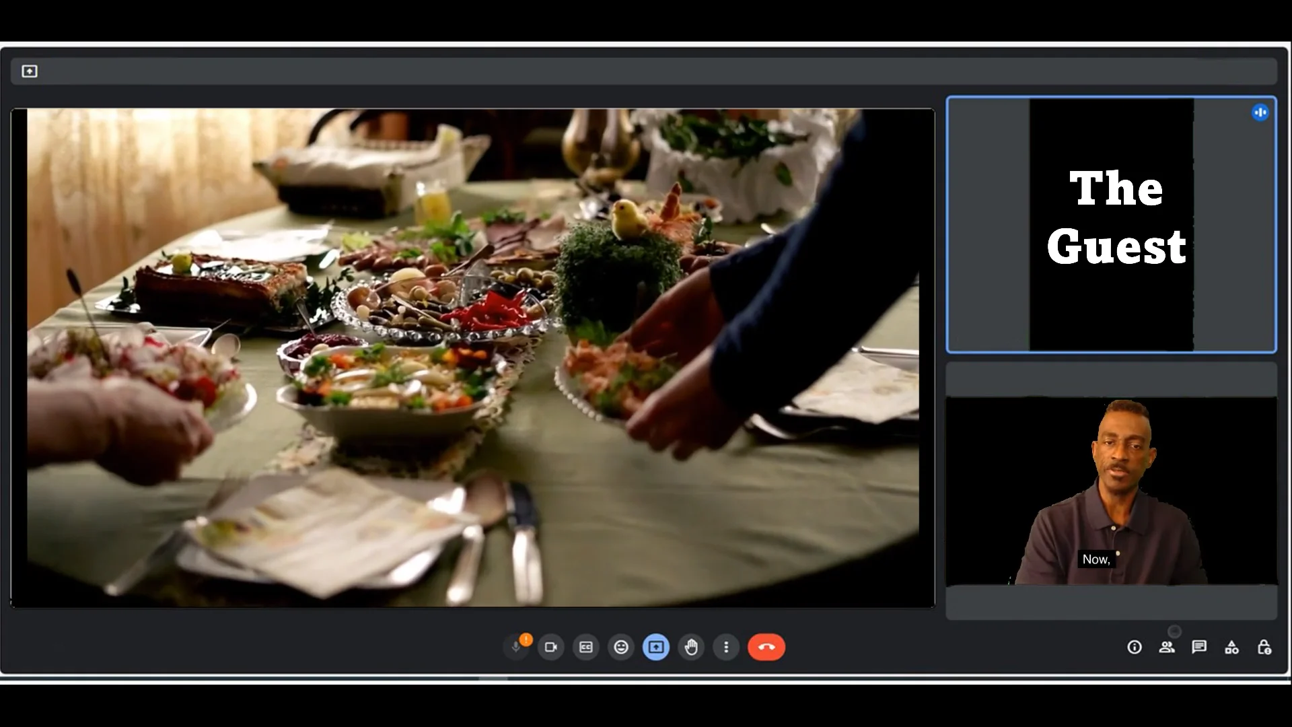
Task: Turn the camera on or off
Action: (x=551, y=647)
